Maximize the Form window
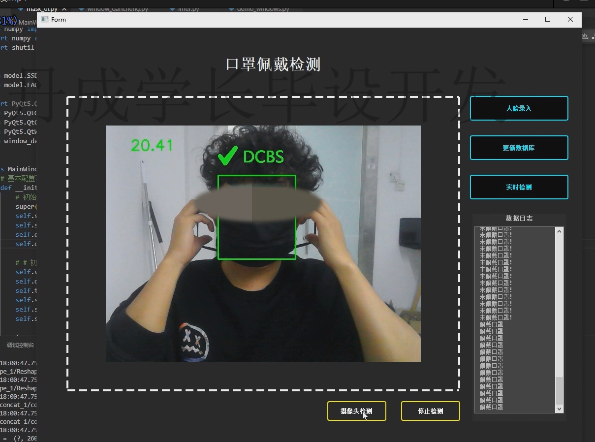This screenshot has width=595, height=442. pyautogui.click(x=548, y=20)
